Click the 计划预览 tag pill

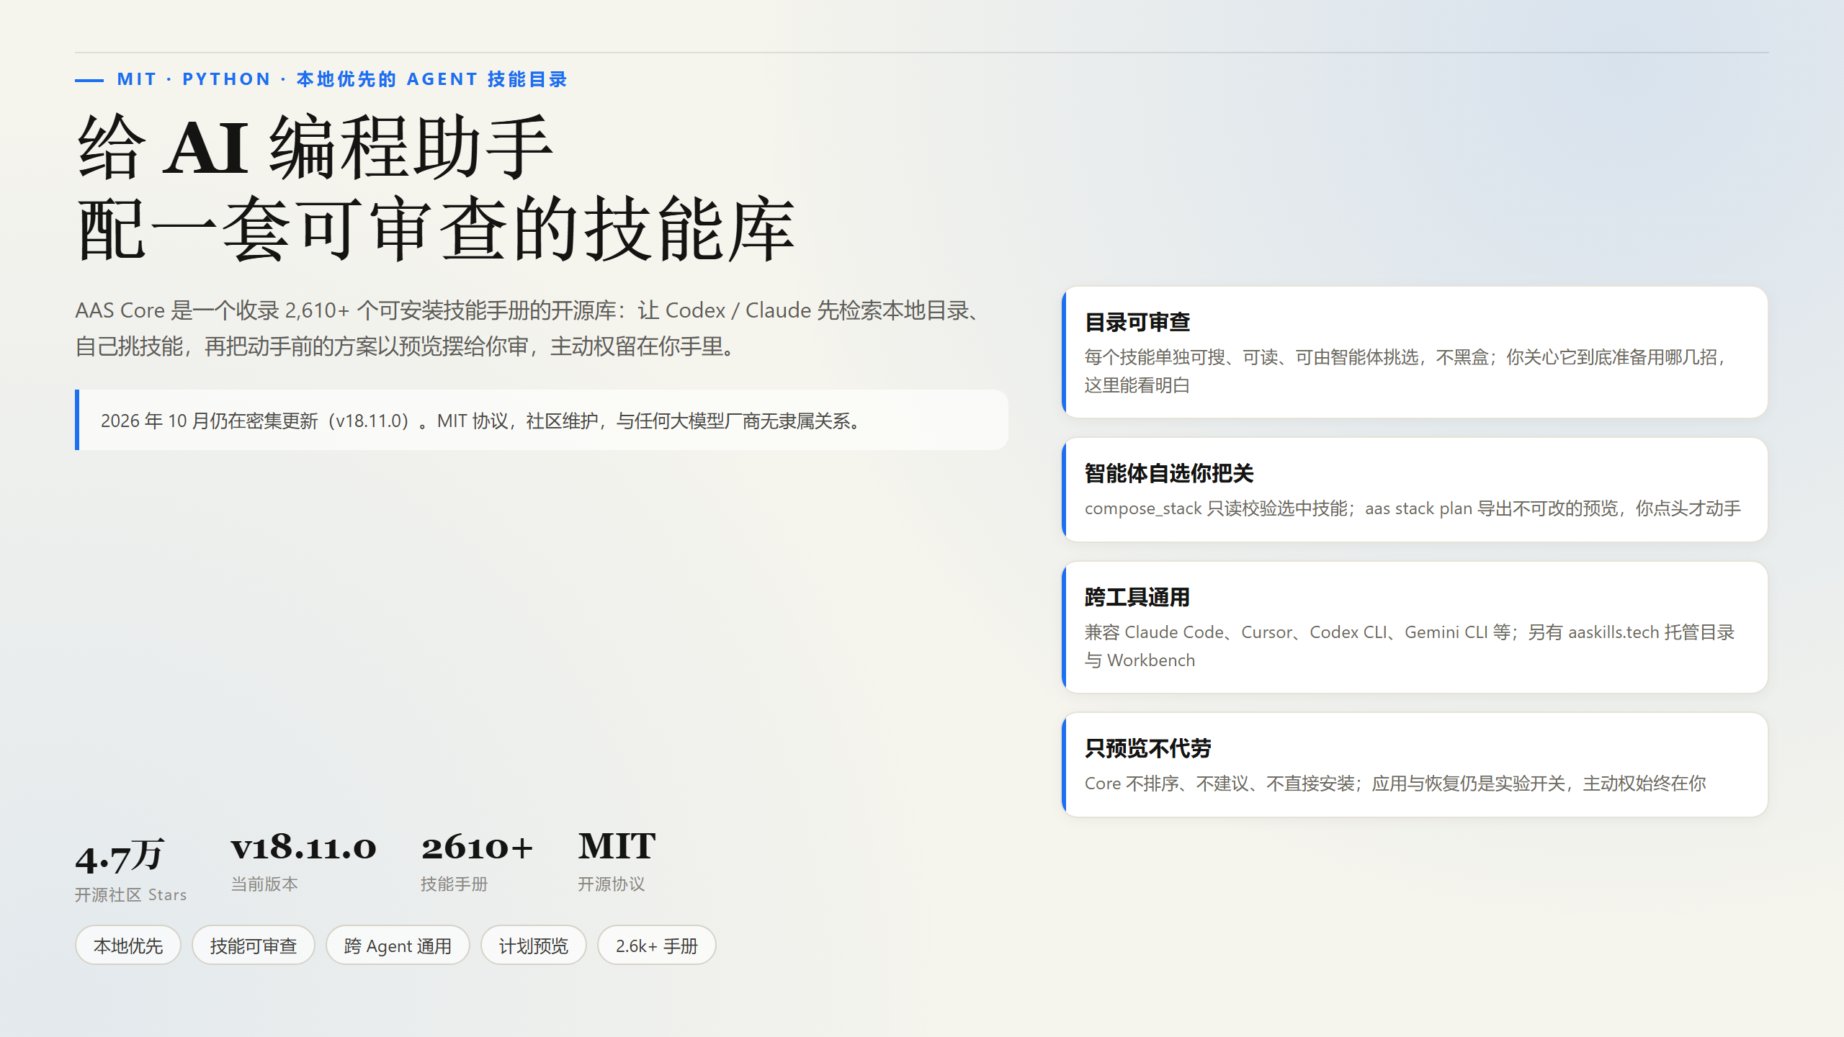click(534, 946)
